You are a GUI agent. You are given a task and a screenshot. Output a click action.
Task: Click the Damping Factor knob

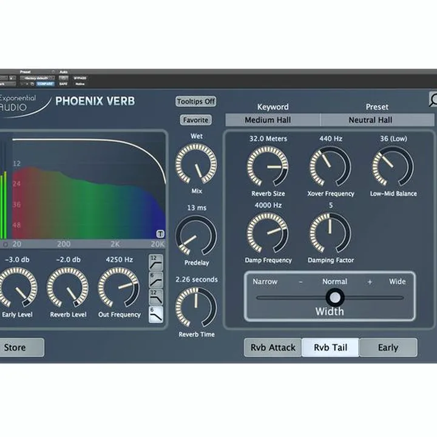point(331,233)
